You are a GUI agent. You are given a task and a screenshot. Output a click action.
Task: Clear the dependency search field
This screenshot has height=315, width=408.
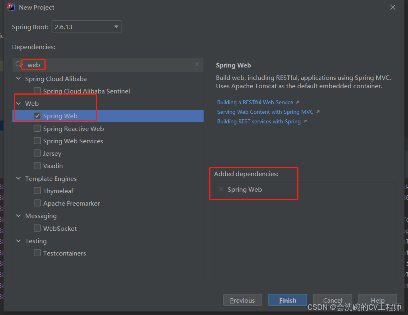[x=197, y=64]
